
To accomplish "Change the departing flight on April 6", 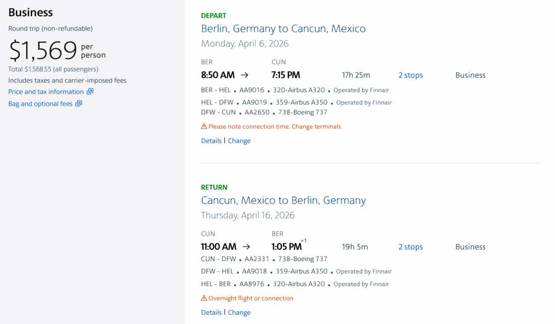I will point(239,141).
